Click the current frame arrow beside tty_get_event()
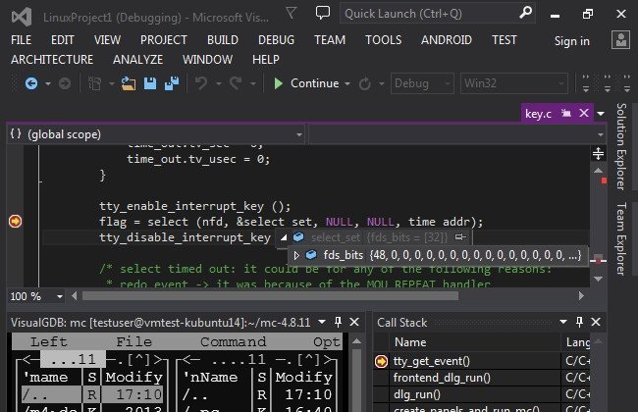638x412 pixels. pos(381,361)
